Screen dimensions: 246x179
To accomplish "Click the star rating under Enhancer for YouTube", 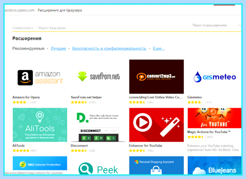I will pos(137,151).
